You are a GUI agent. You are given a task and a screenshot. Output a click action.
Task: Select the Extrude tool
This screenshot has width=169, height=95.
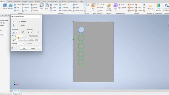[5, 6]
